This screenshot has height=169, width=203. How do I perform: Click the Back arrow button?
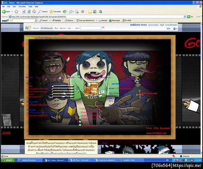click(x=6, y=12)
